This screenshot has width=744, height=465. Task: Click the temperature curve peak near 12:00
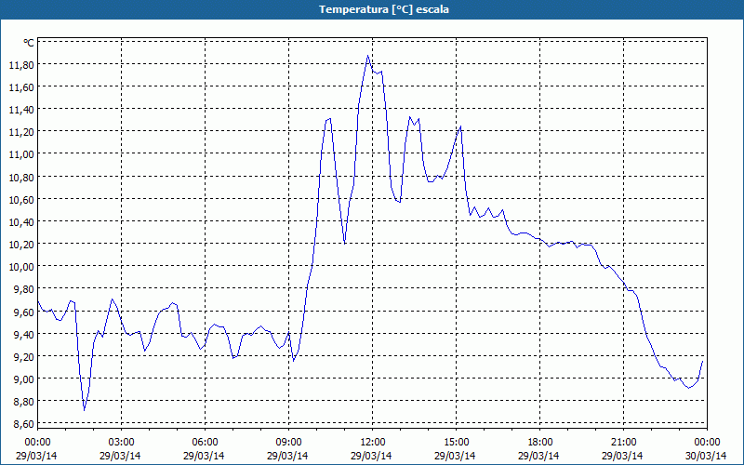point(367,56)
